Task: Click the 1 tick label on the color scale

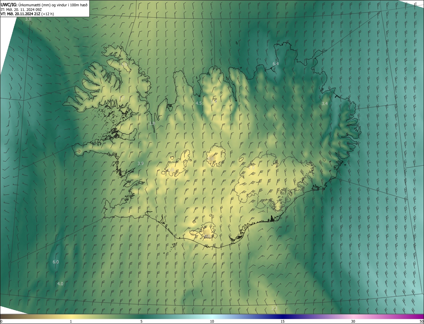Action: click(x=71, y=322)
